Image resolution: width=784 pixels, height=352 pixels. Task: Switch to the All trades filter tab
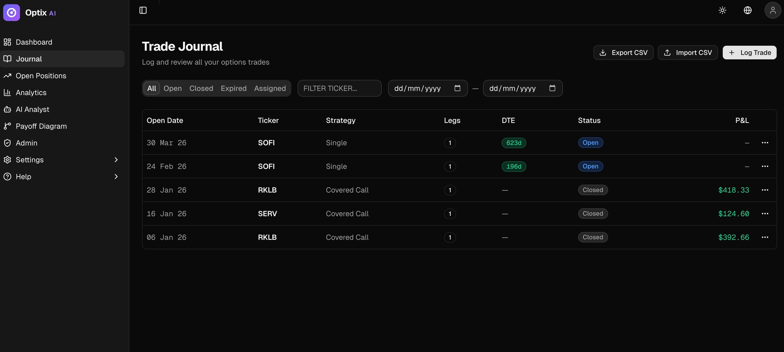tap(151, 88)
